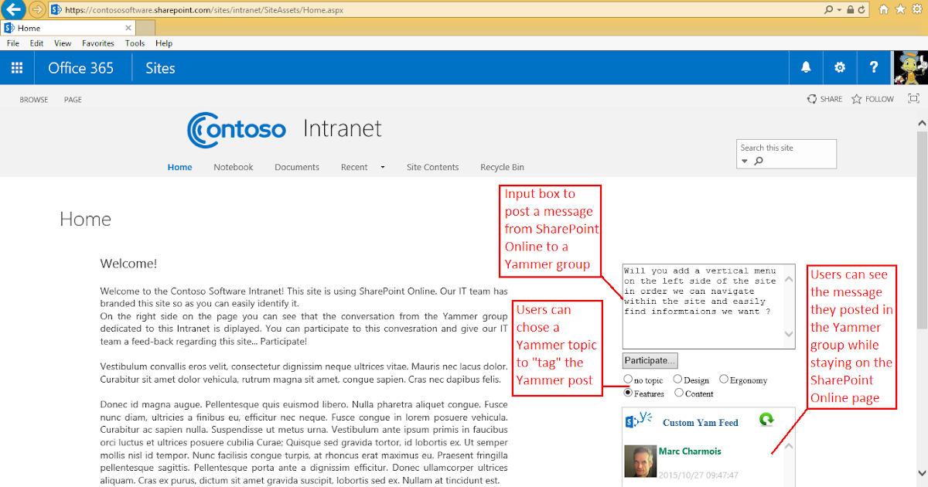Open the Notebook navigation link

pos(234,167)
